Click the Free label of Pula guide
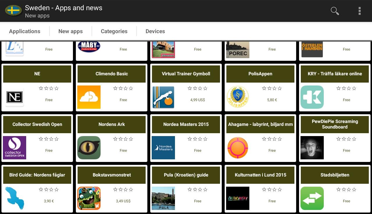 point(198,201)
